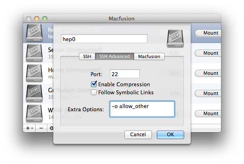Viewport: 244px width, 164px height.
Task: Select the Home SSH drive icon
Action: (x=34, y=73)
